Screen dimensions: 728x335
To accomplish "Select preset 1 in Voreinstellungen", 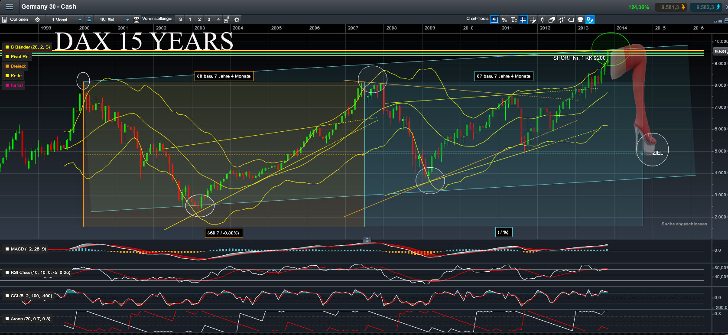I will pyautogui.click(x=190, y=20).
